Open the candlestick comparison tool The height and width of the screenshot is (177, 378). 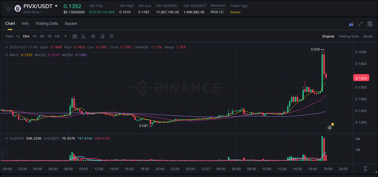93,36
